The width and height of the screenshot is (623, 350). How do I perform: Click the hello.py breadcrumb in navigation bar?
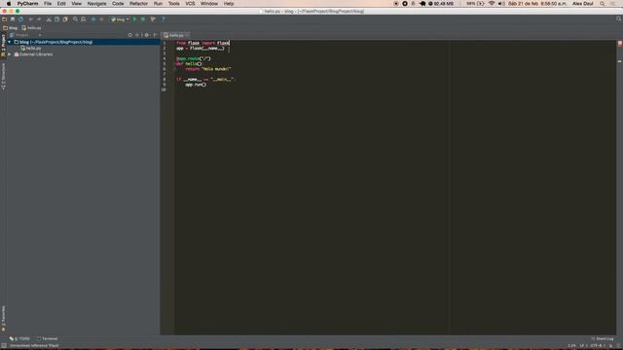click(31, 28)
